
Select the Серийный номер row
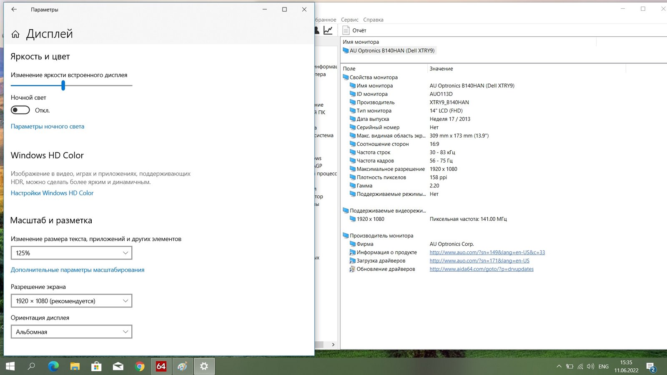click(374, 127)
